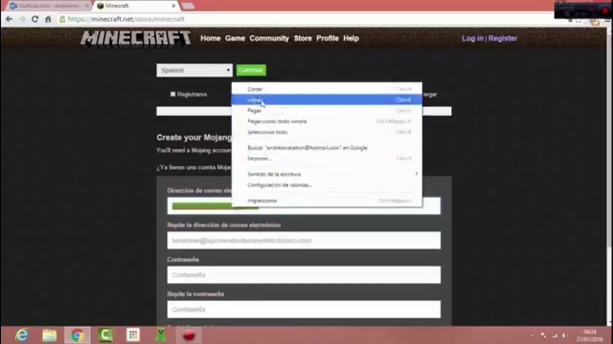The height and width of the screenshot is (344, 613).
Task: Click the network signal tray icon
Action: (x=554, y=335)
